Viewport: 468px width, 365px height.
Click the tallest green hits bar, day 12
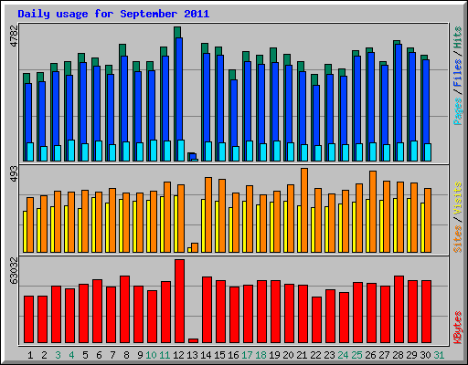coord(177,32)
